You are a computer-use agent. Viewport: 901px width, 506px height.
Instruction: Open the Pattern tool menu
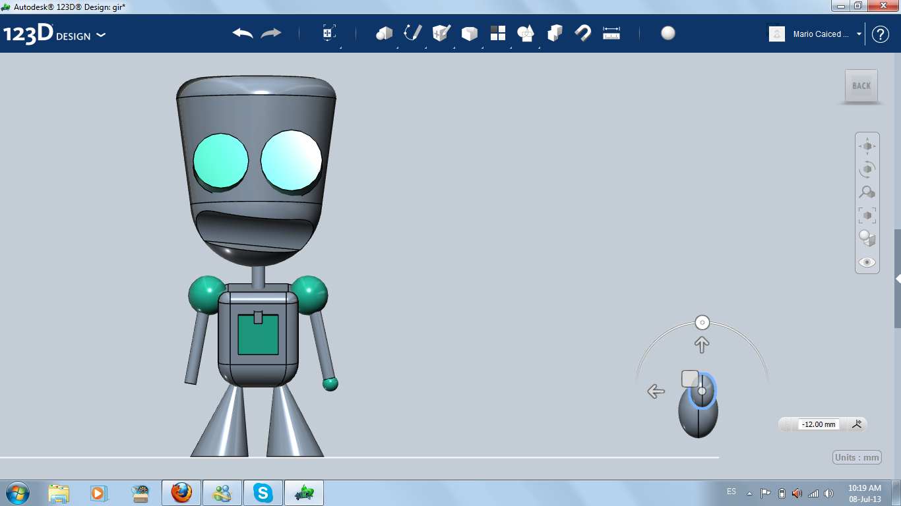(x=498, y=33)
